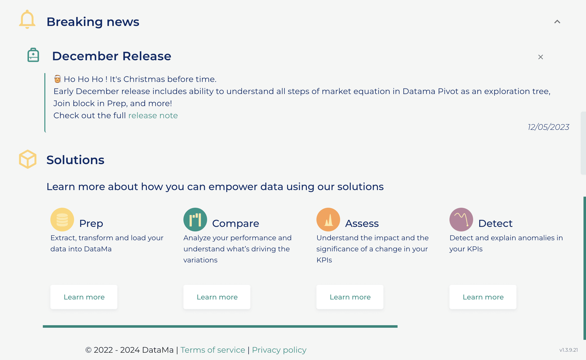Click the Breaking news heading
The width and height of the screenshot is (586, 360).
point(93,22)
